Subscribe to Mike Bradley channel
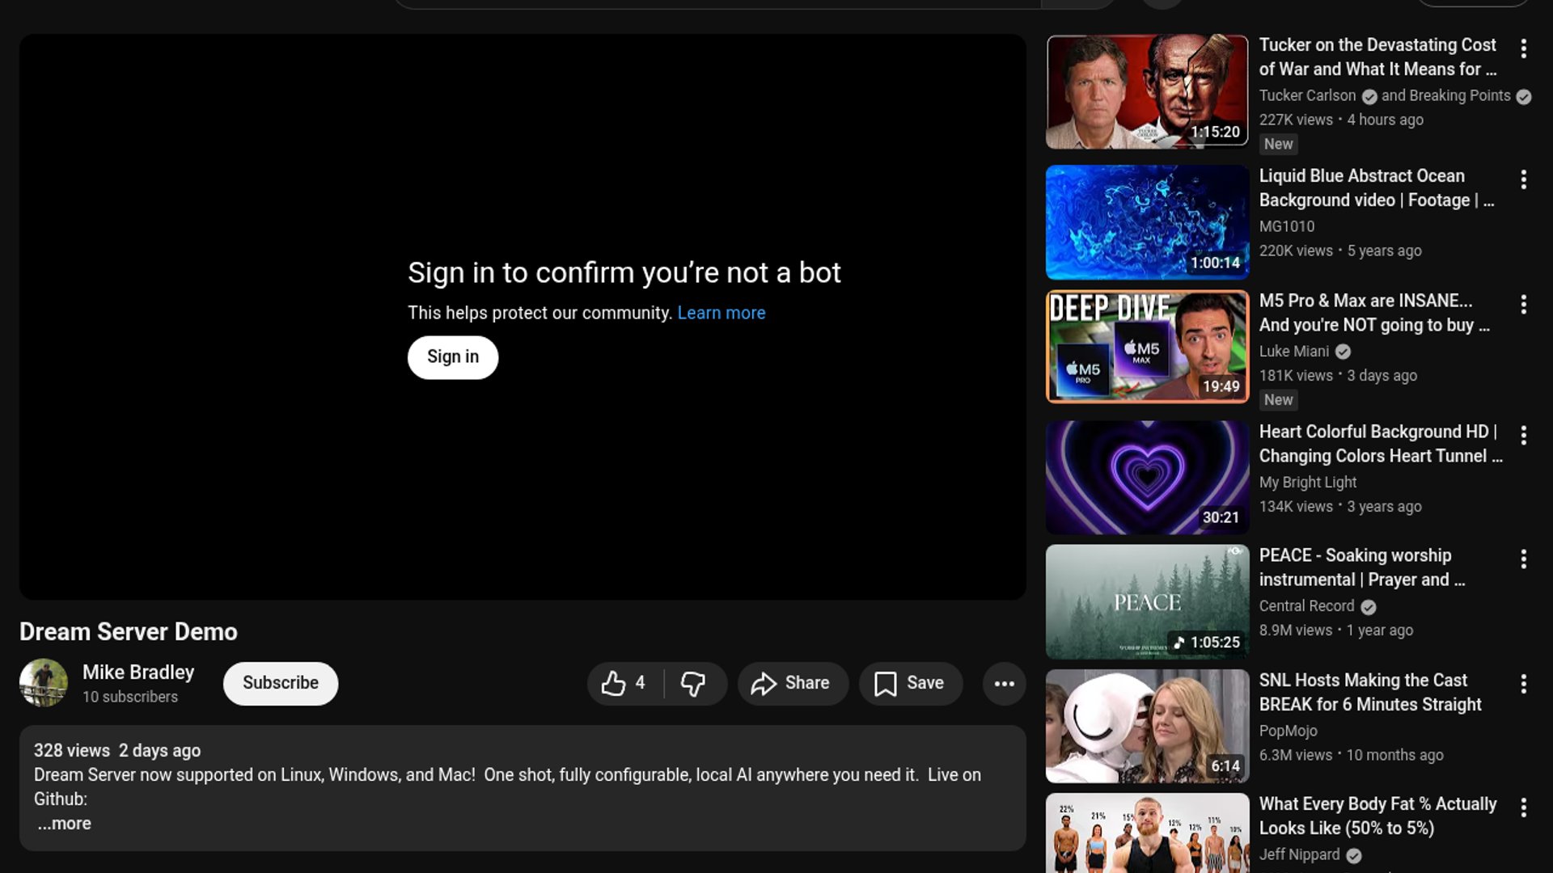Screen dimensions: 1553x873 [280, 683]
